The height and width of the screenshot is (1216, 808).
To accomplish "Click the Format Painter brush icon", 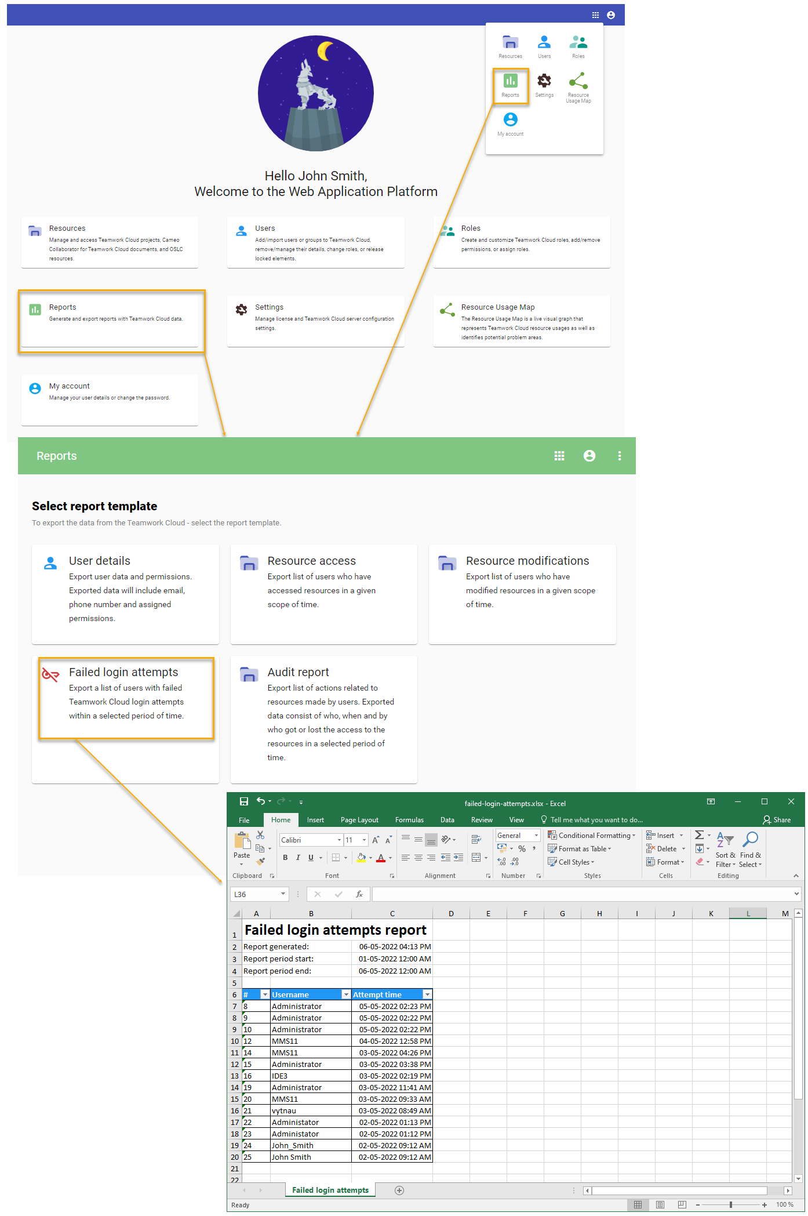I will [x=260, y=861].
